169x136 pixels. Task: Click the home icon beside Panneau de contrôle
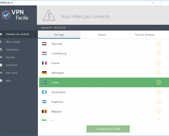click(x=1, y=34)
